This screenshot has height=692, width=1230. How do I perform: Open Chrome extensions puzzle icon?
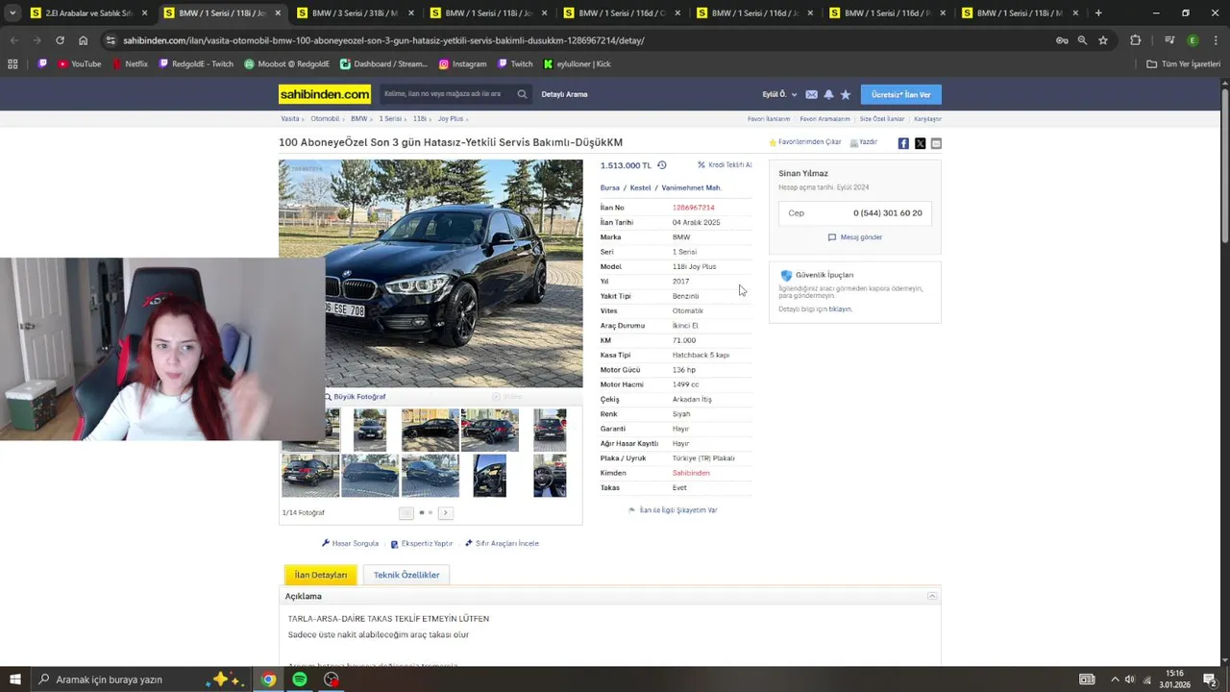click(x=1136, y=40)
